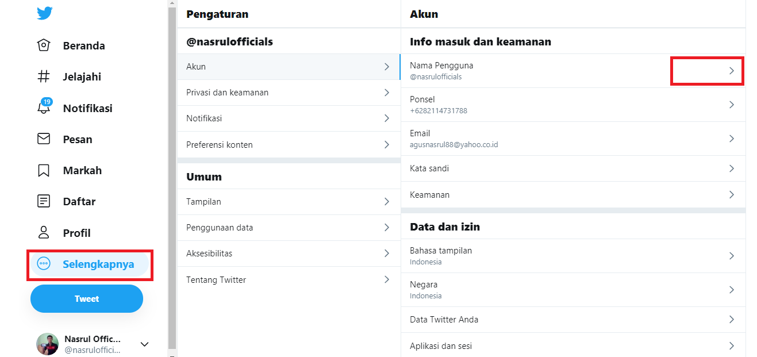Expand the account switcher chevron at bottom
This screenshot has width=757, height=357.
pyautogui.click(x=144, y=344)
